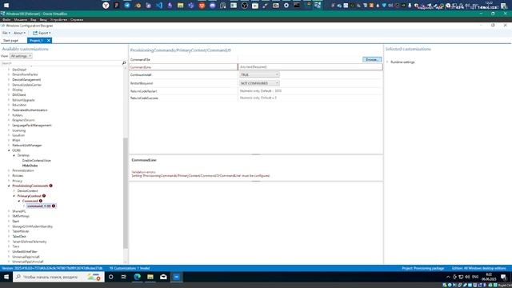Viewport: 512px width, 288px height.
Task: Click Cortana circle icon in guest taskbar
Action: pos(111,277)
